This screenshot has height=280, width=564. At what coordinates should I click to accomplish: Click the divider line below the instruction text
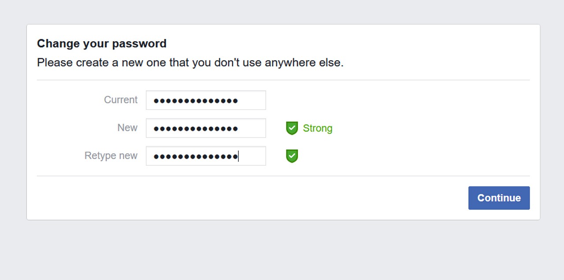[x=283, y=80]
